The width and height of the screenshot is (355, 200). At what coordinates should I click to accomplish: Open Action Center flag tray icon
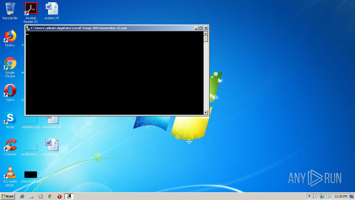[x=315, y=196]
